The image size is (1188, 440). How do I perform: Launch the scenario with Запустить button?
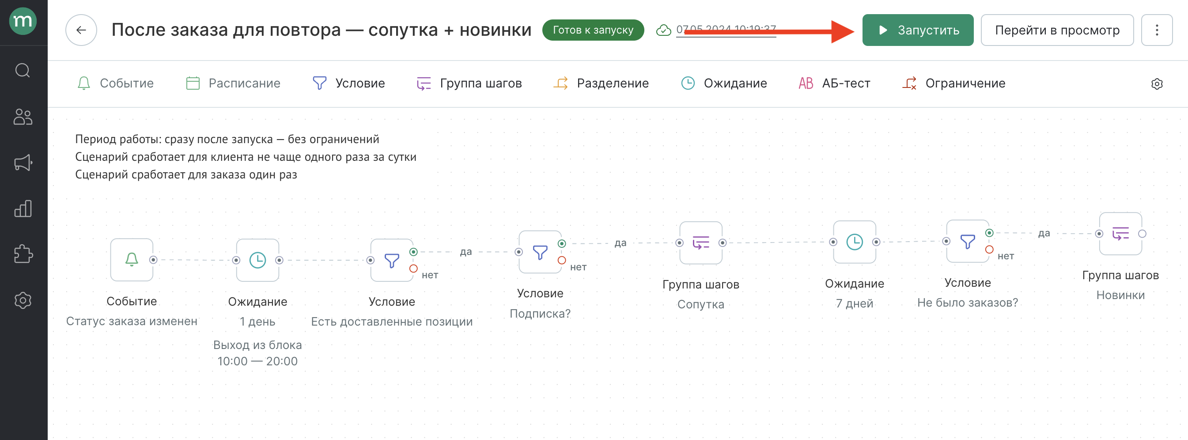point(917,30)
